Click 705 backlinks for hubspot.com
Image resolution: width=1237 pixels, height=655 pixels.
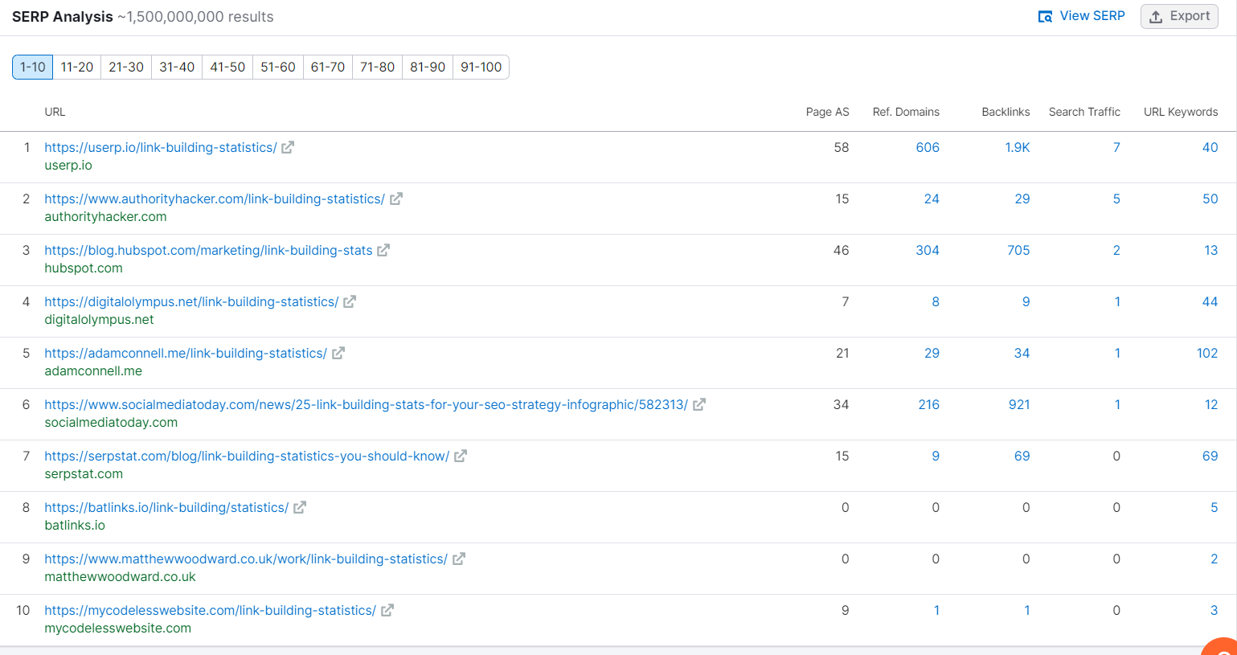[1018, 250]
